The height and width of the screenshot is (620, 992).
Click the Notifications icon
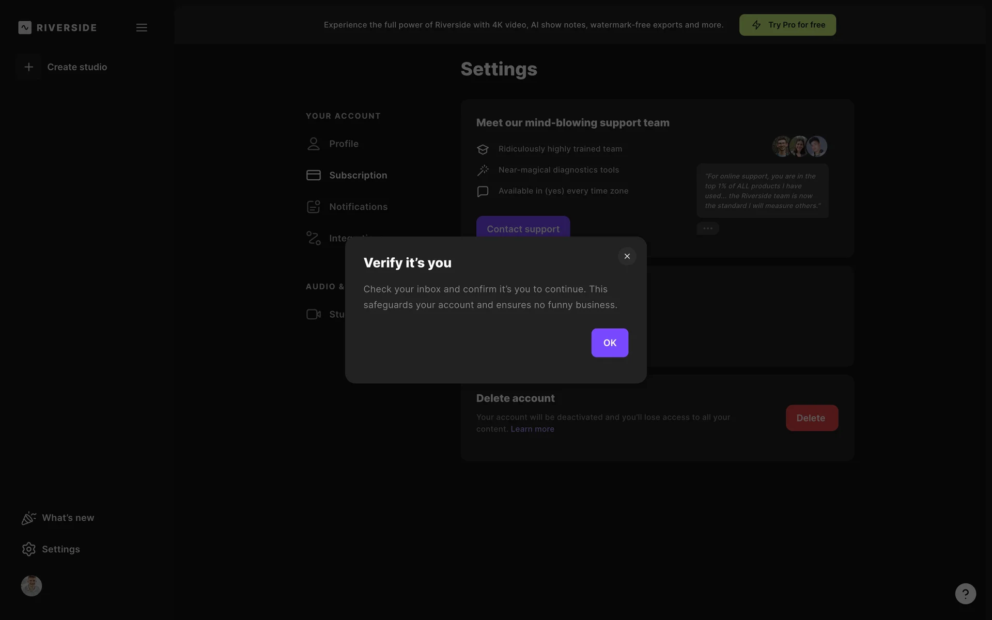(x=313, y=207)
